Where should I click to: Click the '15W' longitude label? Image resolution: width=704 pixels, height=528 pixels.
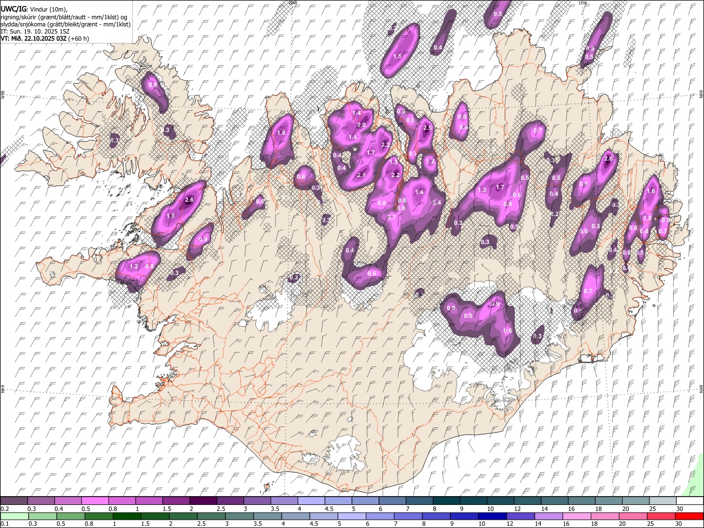[x=583, y=3]
